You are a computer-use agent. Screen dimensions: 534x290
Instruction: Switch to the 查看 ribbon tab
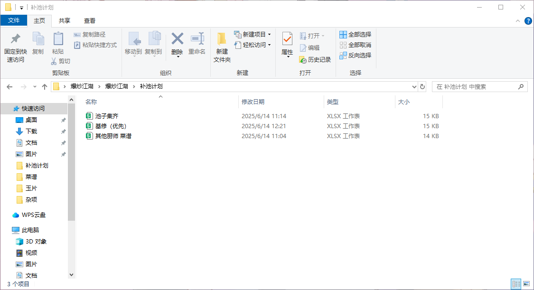tap(90, 21)
